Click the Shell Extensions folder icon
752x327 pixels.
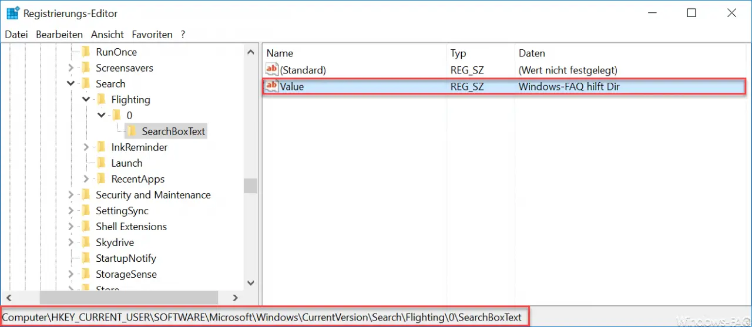click(x=86, y=227)
